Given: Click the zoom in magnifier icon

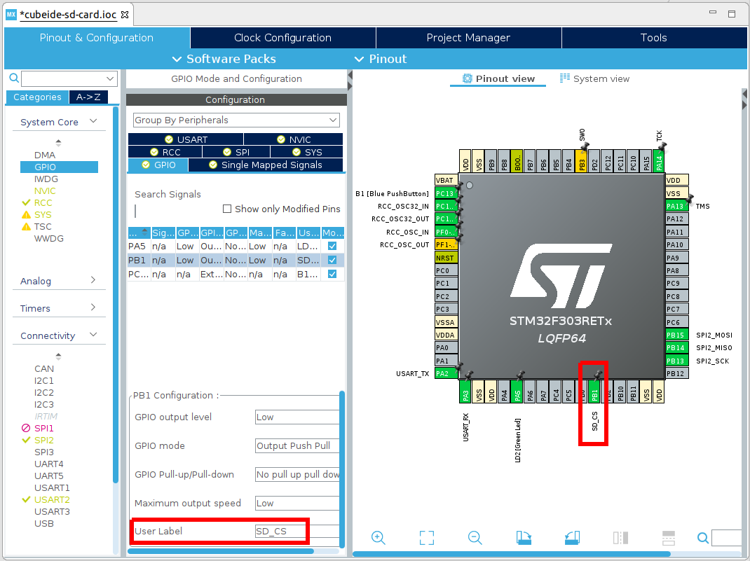Looking at the screenshot, I should click(379, 537).
